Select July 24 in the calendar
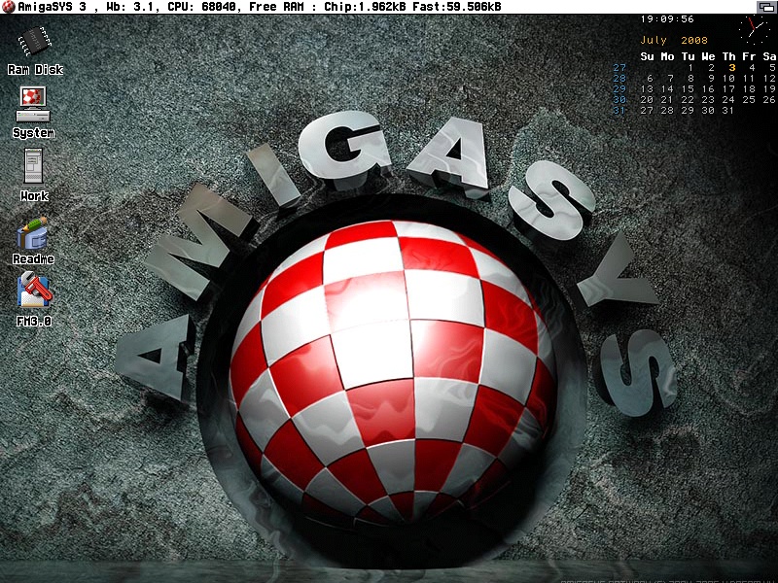 point(728,100)
